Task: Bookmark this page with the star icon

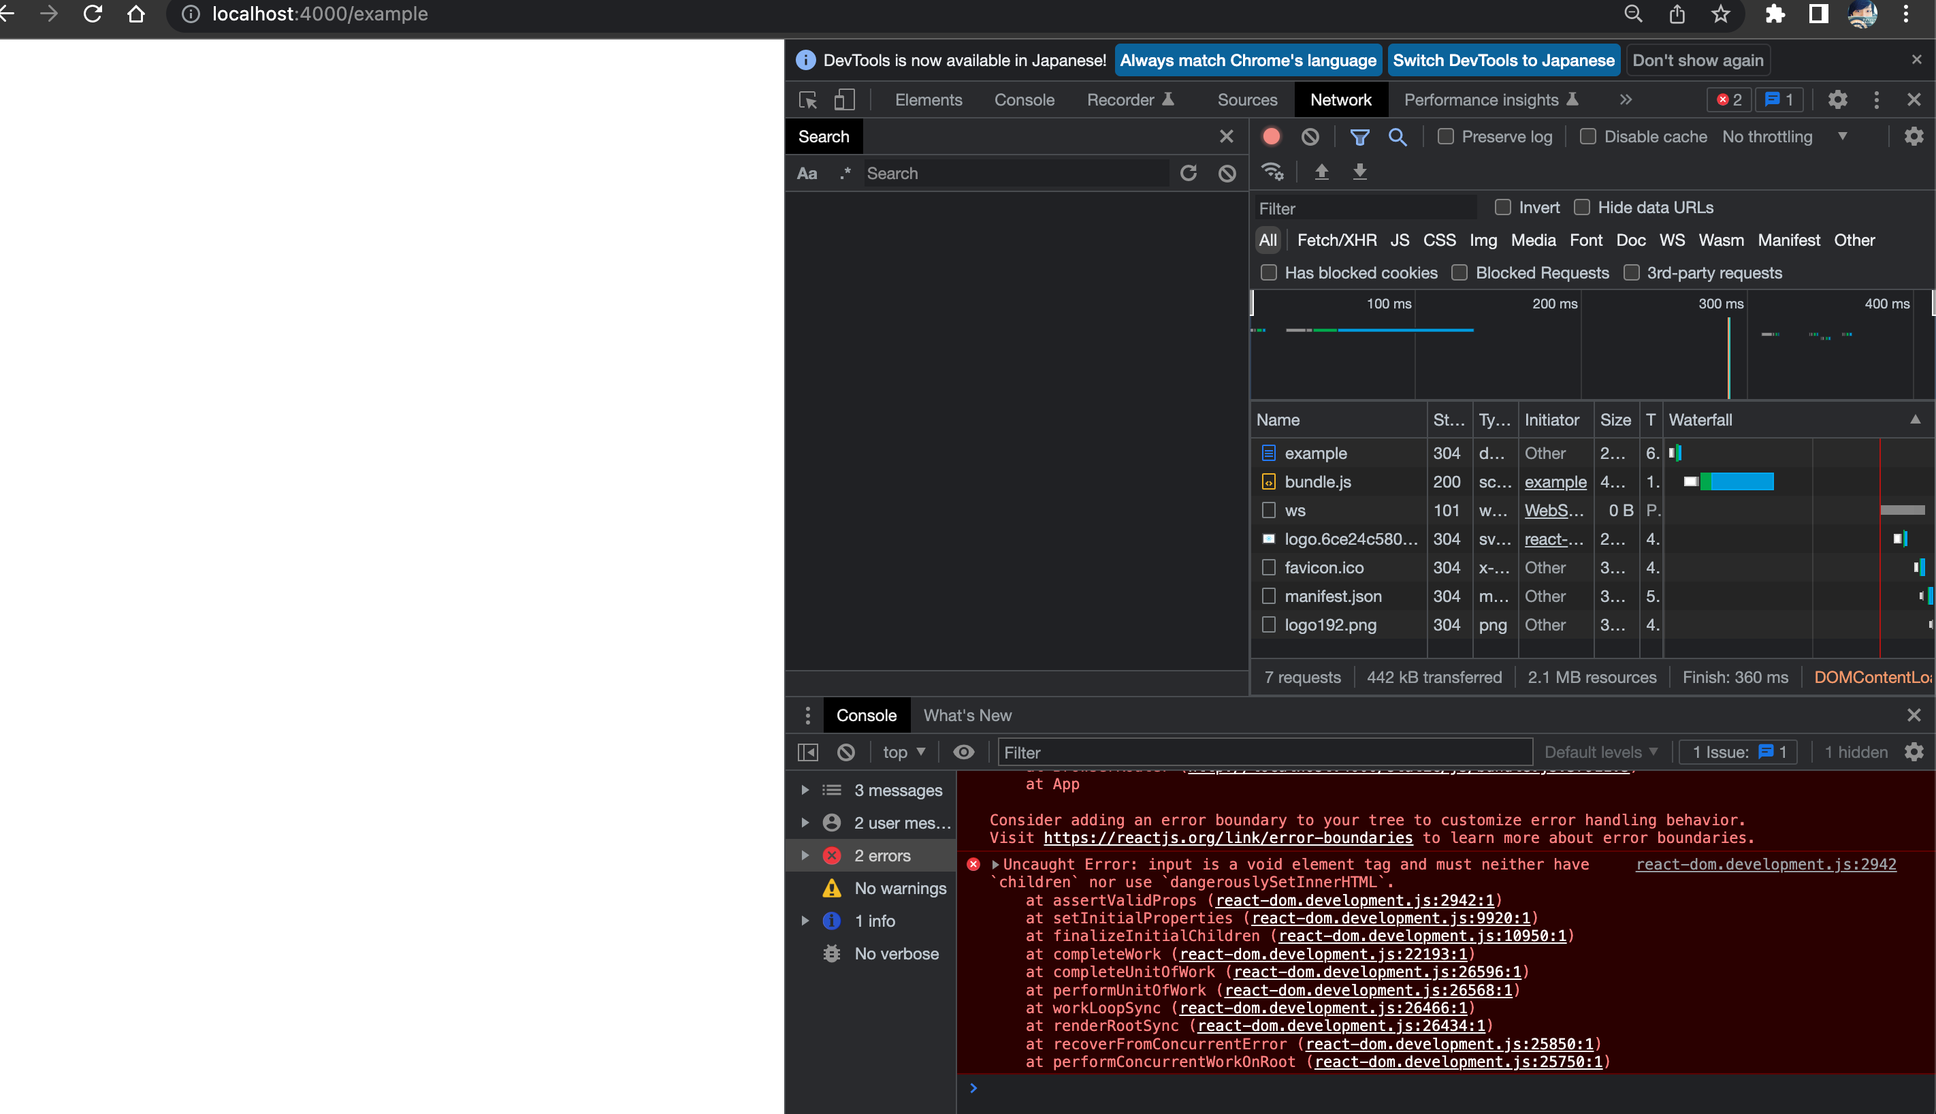Action: click(1720, 14)
